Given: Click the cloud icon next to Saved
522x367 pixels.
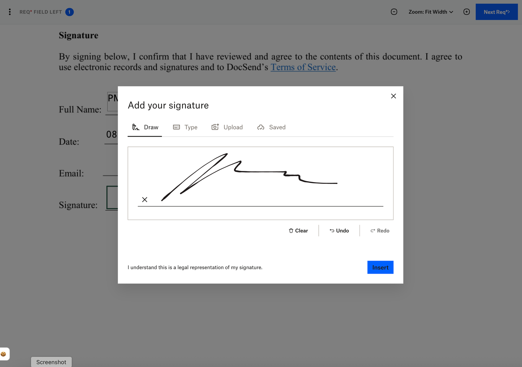Looking at the screenshot, I should (x=261, y=127).
